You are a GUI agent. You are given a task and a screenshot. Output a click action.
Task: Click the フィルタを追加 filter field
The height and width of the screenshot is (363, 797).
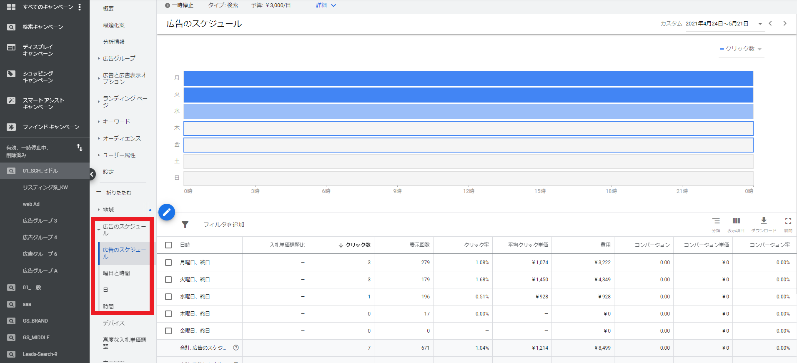224,225
